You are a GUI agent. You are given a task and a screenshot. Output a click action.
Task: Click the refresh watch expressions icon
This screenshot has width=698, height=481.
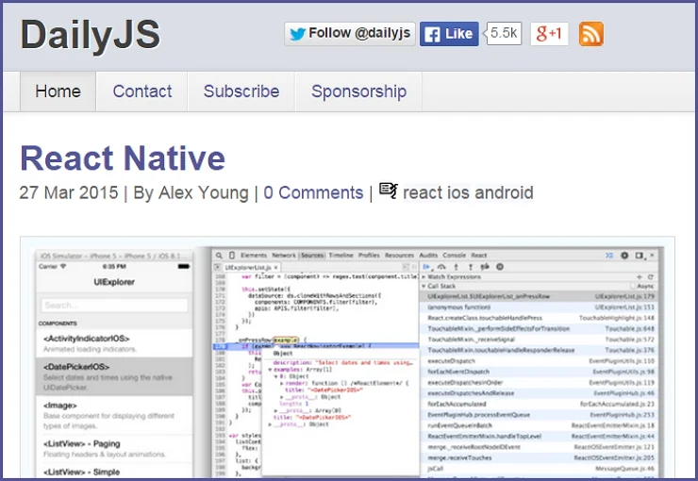click(x=651, y=276)
